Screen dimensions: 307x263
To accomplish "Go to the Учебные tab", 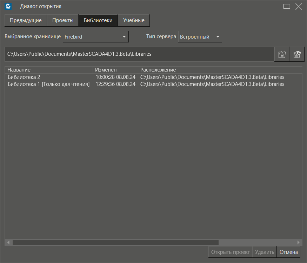I will coord(134,20).
